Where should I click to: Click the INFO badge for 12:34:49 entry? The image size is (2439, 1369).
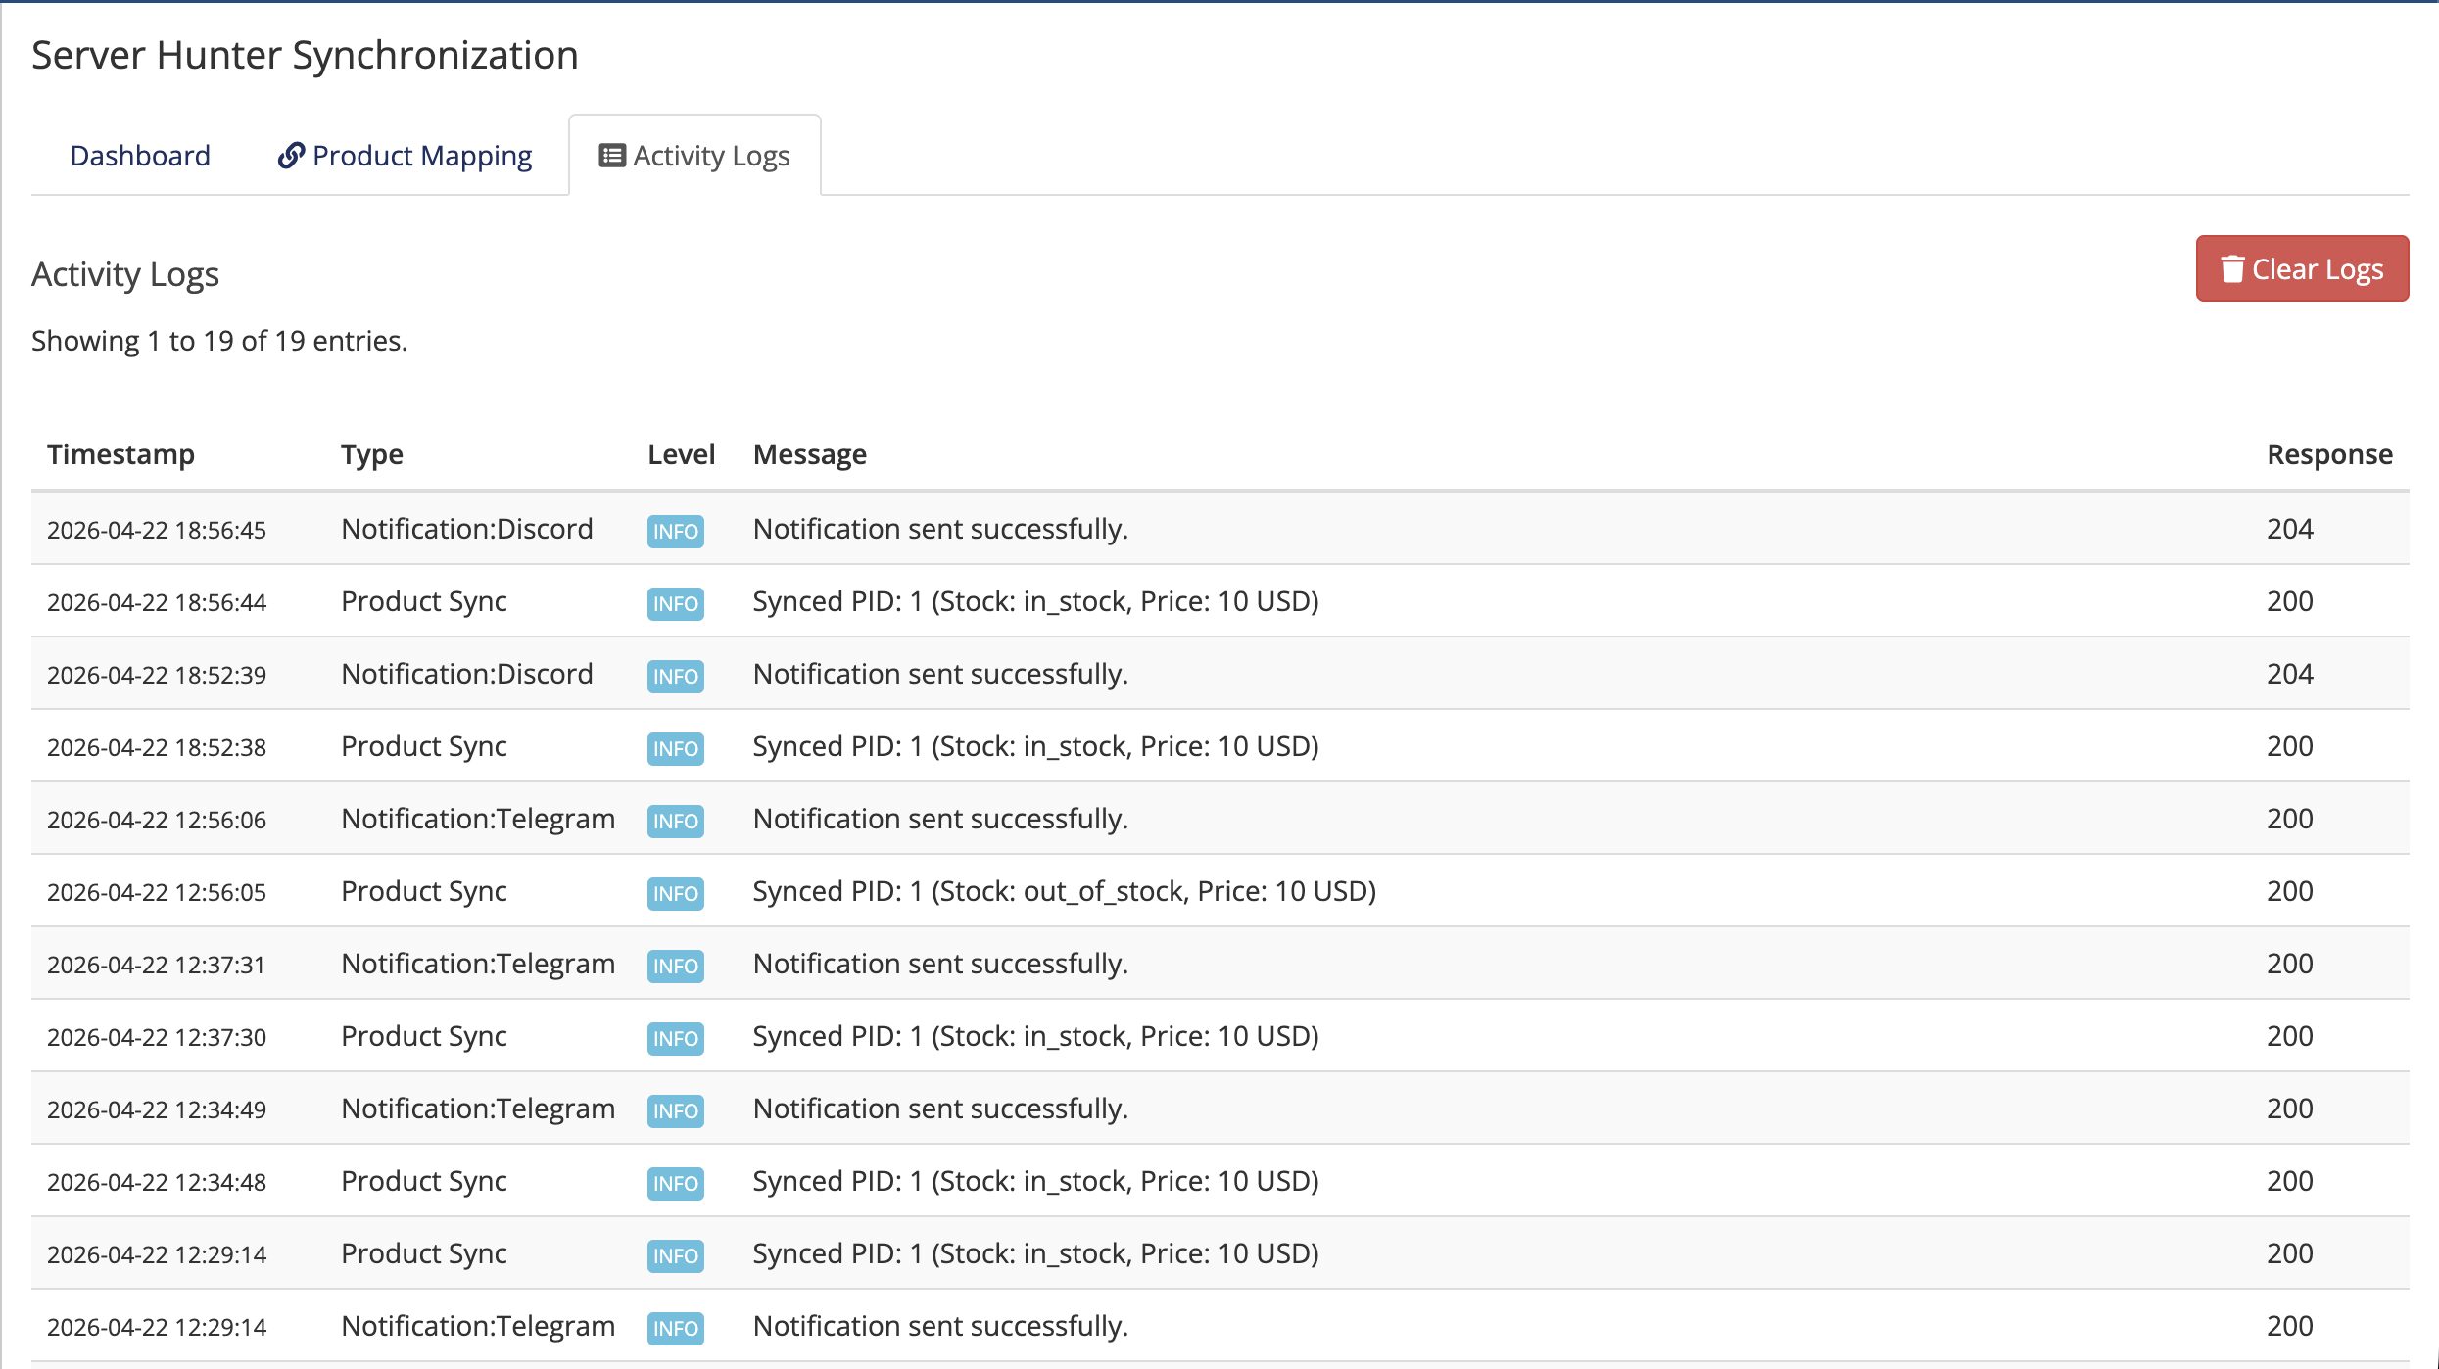tap(675, 1110)
